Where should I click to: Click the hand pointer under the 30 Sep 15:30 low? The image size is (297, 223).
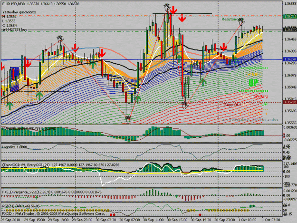tap(185, 105)
